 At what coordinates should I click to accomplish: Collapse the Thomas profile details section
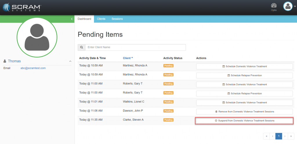point(70,61)
